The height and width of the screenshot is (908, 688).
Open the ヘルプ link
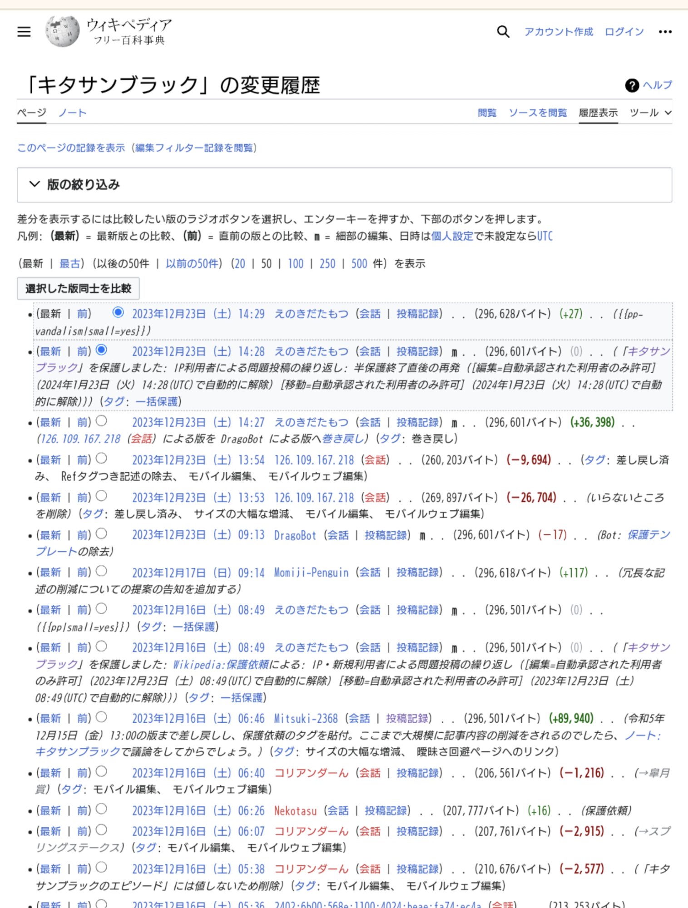coord(657,85)
